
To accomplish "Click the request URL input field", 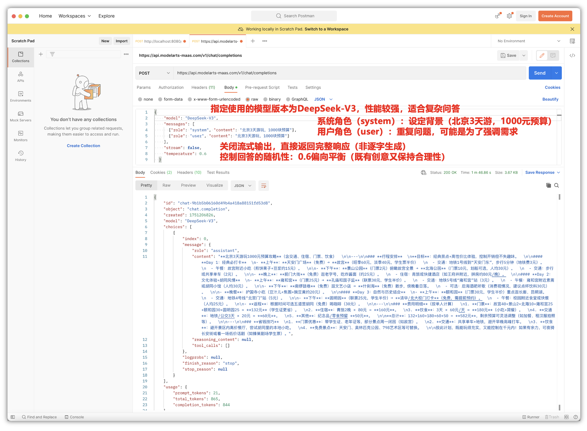I will tap(340, 73).
